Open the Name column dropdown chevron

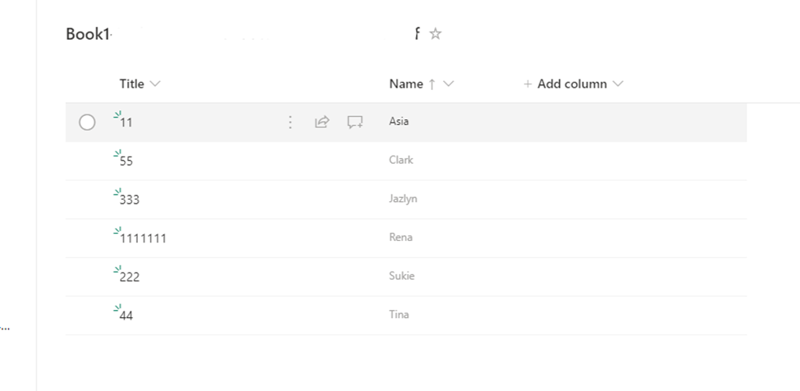(x=448, y=84)
